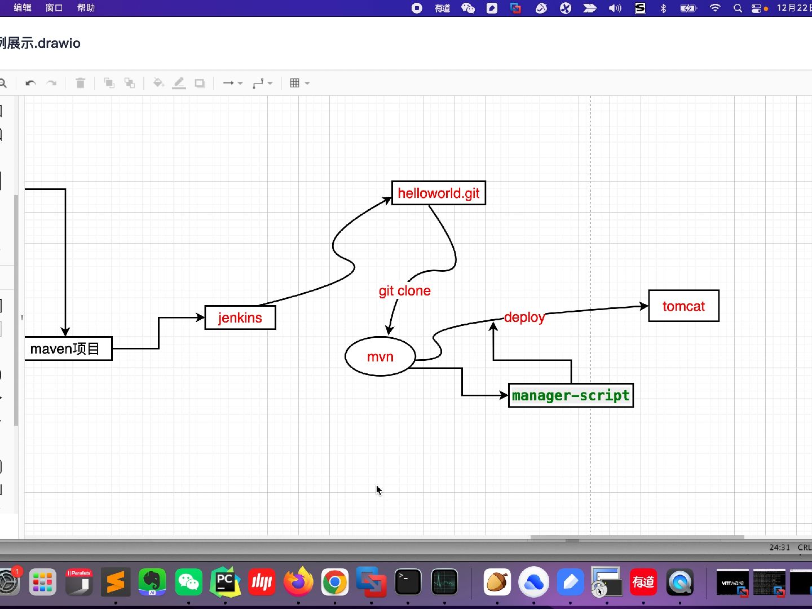Toggle the Shadow icon in the toolbar
Image resolution: width=812 pixels, height=609 pixels.
[200, 83]
